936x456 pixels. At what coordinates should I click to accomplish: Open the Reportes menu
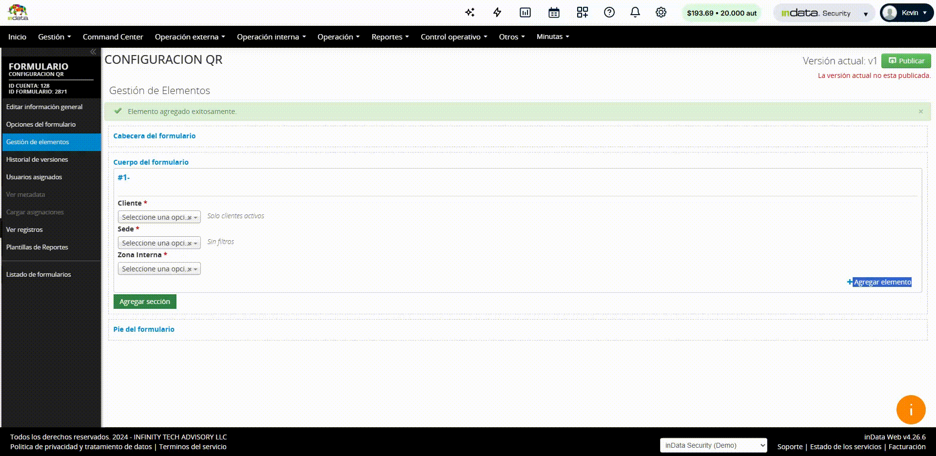pyautogui.click(x=390, y=37)
